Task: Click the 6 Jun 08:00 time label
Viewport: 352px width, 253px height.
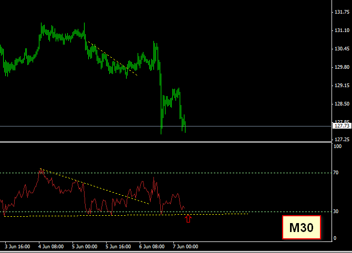Action: (152, 247)
